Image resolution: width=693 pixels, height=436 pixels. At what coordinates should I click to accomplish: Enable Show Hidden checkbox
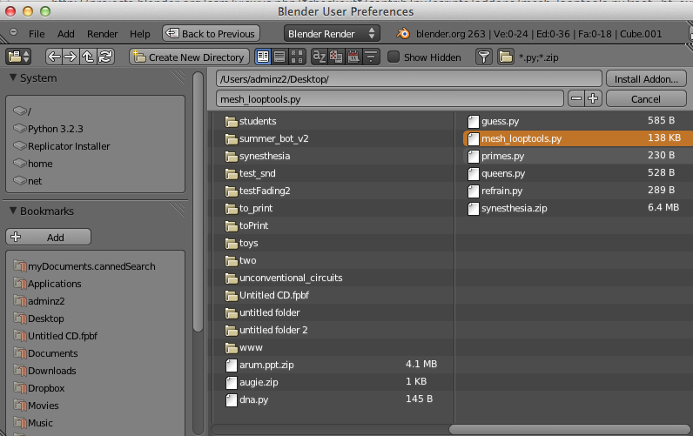[x=394, y=57]
